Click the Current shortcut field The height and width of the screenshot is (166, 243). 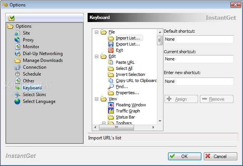tap(199, 59)
